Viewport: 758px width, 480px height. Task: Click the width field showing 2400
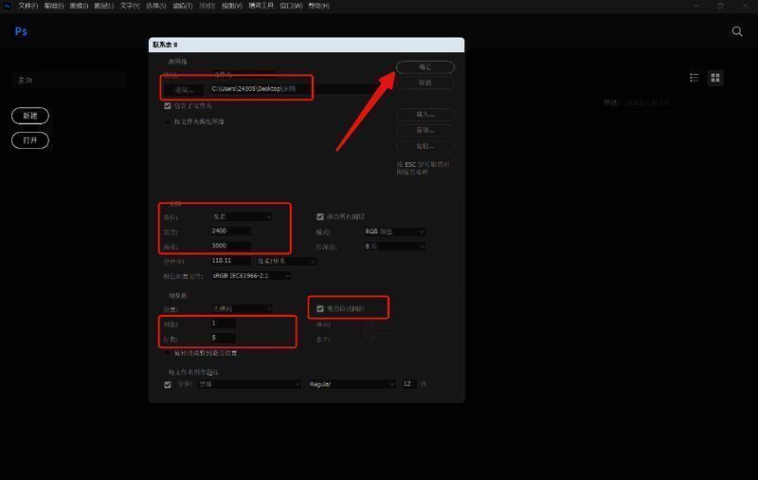coord(230,231)
